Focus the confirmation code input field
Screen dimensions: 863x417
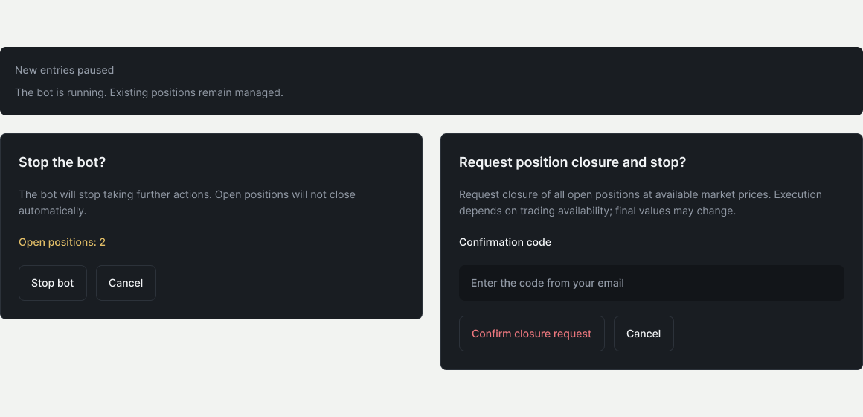tap(652, 283)
